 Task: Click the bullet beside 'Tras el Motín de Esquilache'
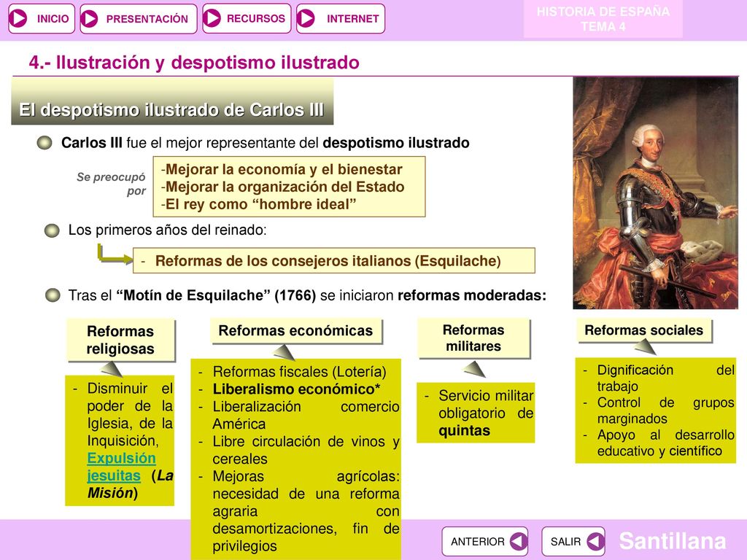[53, 295]
